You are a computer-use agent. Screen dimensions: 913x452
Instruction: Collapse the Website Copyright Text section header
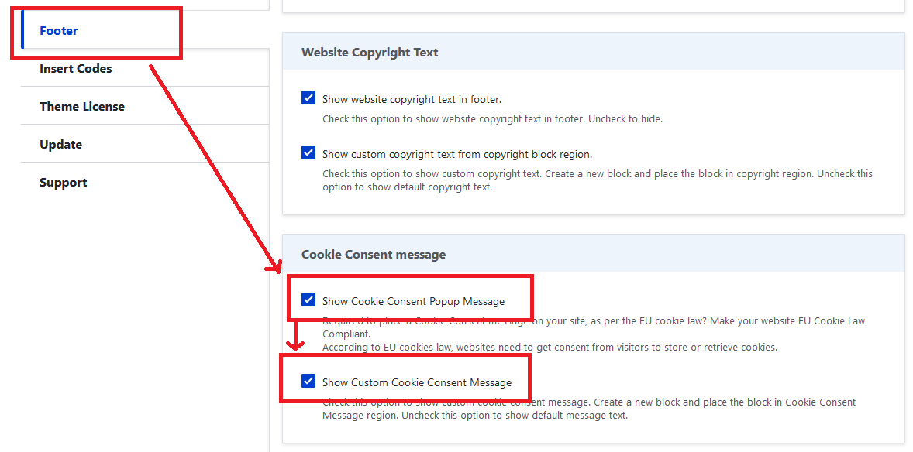coord(370,53)
